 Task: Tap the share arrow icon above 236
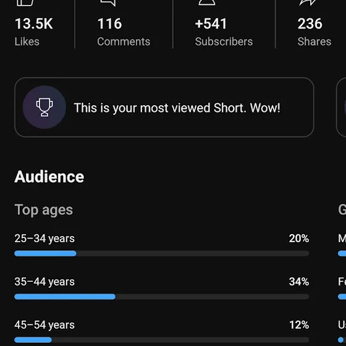pos(308,2)
